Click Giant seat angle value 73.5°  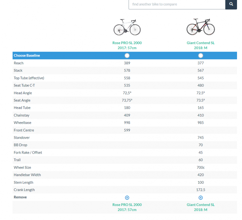coord(200,100)
